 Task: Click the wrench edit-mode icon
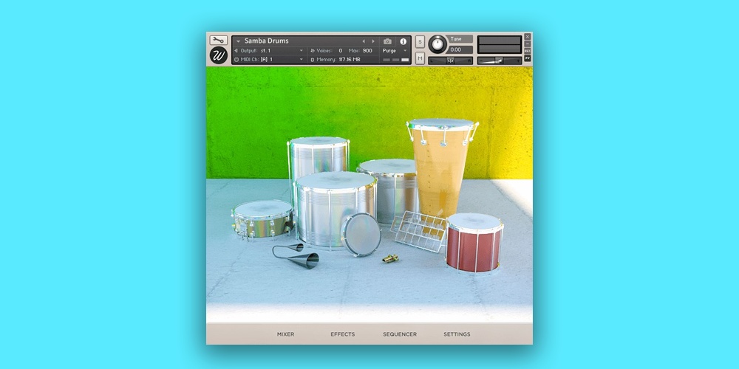[218, 41]
